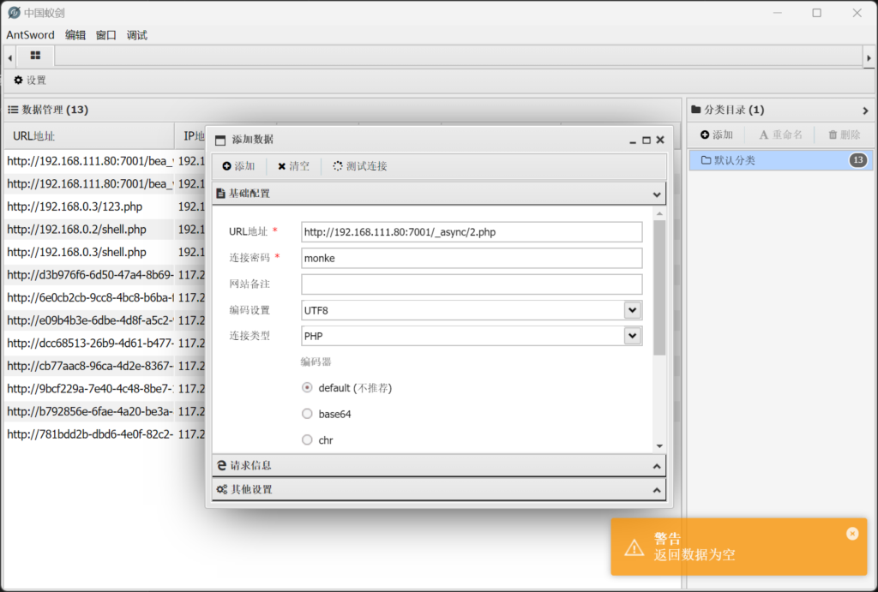Maximize the 添加数据 dialog

(646, 141)
